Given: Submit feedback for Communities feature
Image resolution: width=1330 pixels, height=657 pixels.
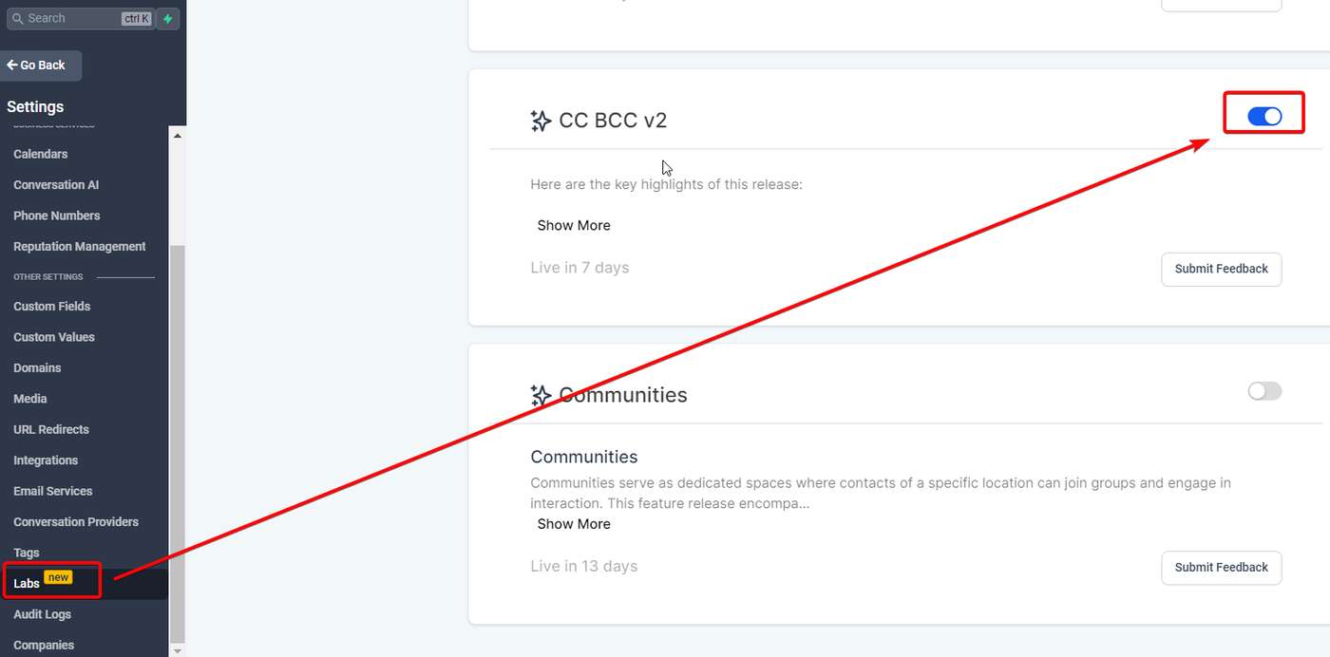Looking at the screenshot, I should tap(1221, 567).
